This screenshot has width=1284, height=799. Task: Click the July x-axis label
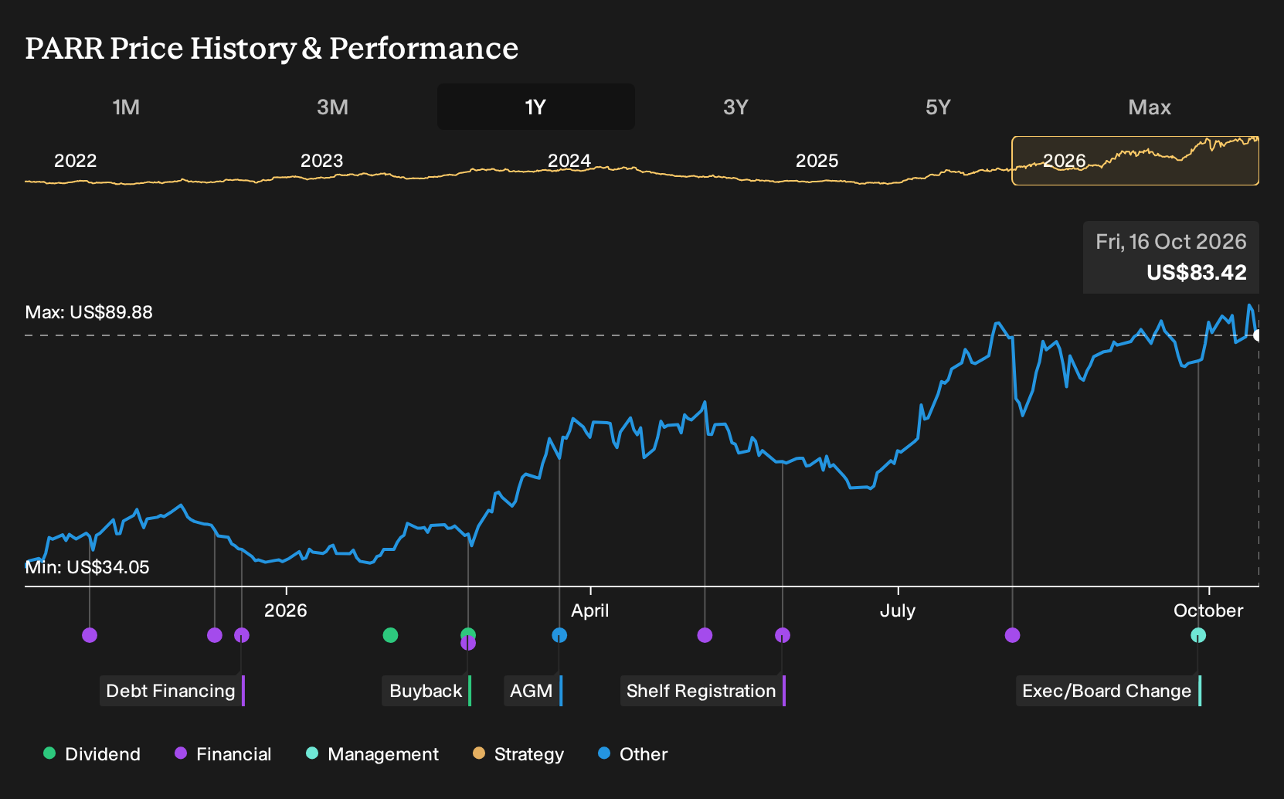coord(898,610)
